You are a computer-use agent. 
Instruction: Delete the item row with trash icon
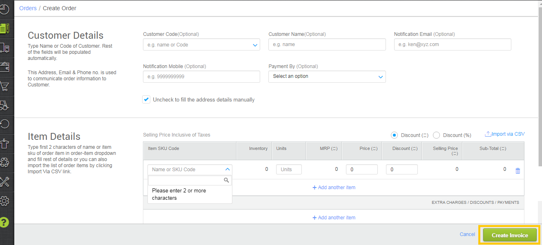(518, 171)
